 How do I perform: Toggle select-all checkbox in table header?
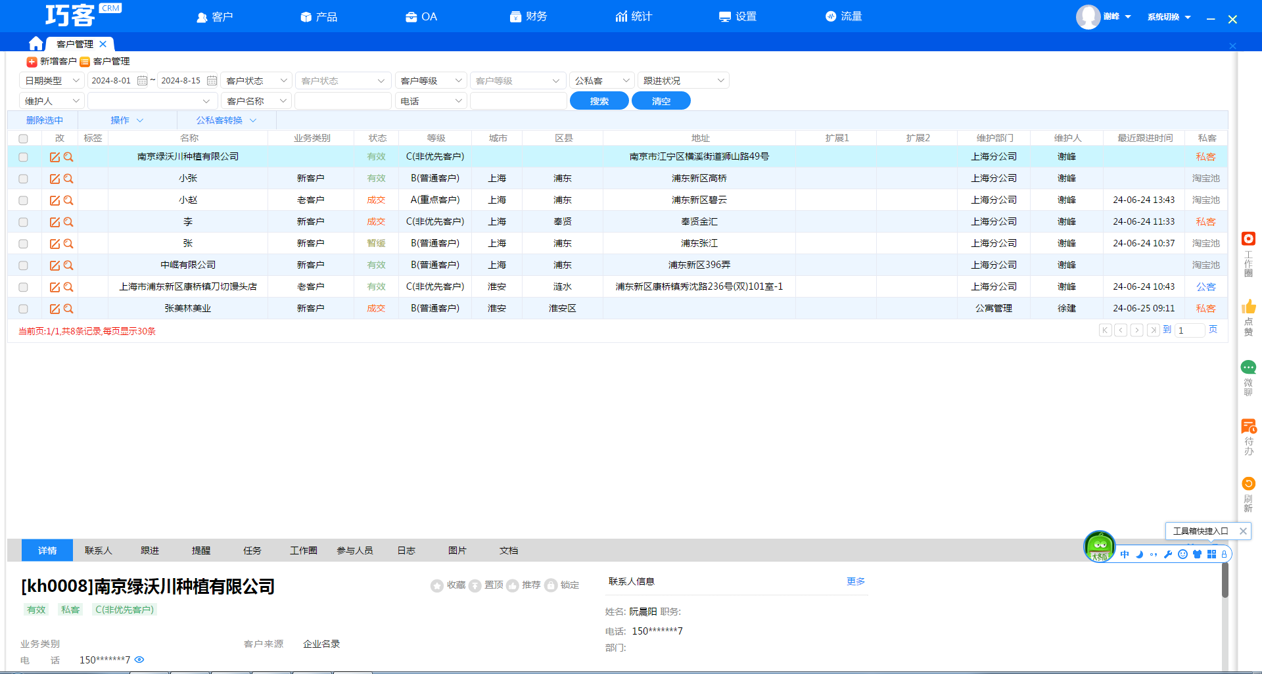tap(23, 139)
